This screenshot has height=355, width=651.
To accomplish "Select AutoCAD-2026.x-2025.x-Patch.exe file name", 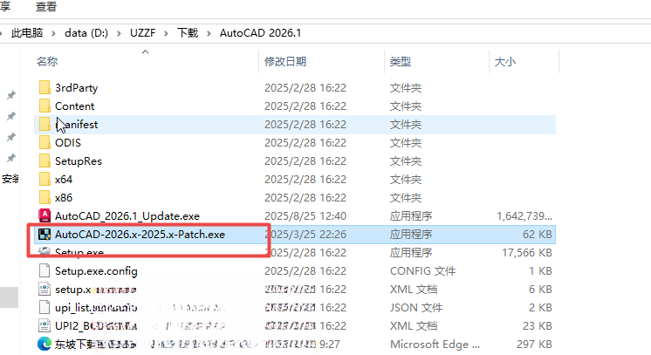I will click(140, 234).
